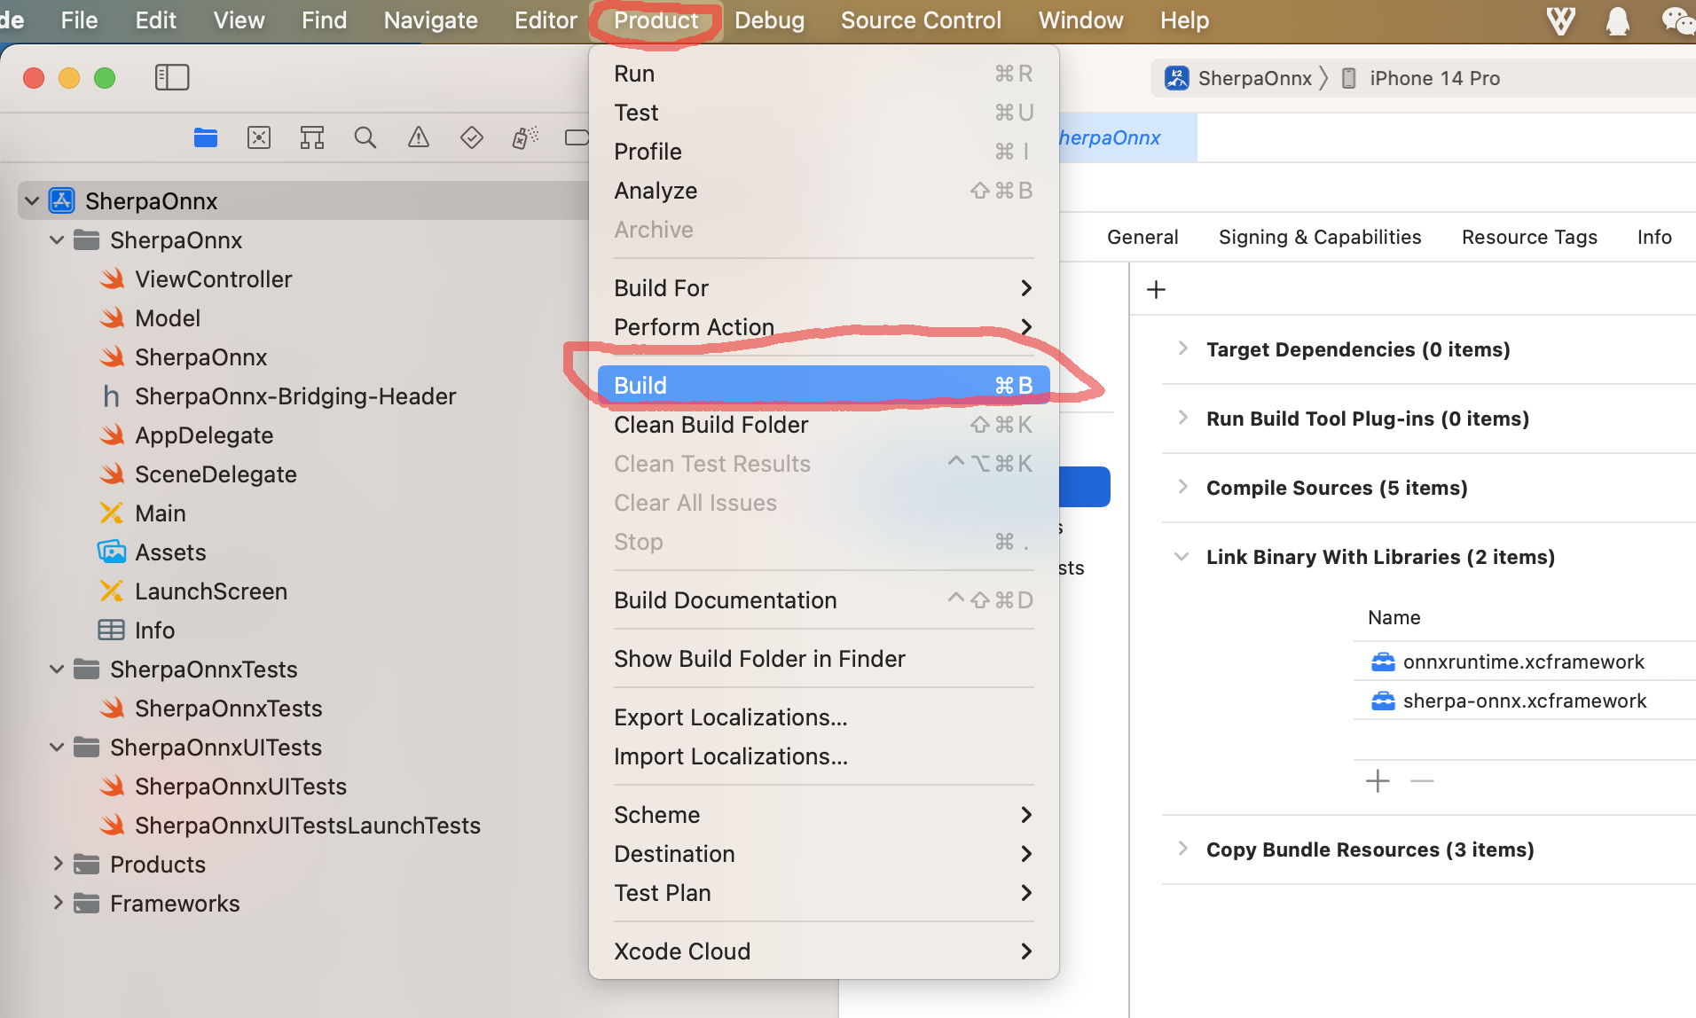Open SherpaOnnxUITestsLaunchTests file
1696x1018 pixels.
click(307, 826)
